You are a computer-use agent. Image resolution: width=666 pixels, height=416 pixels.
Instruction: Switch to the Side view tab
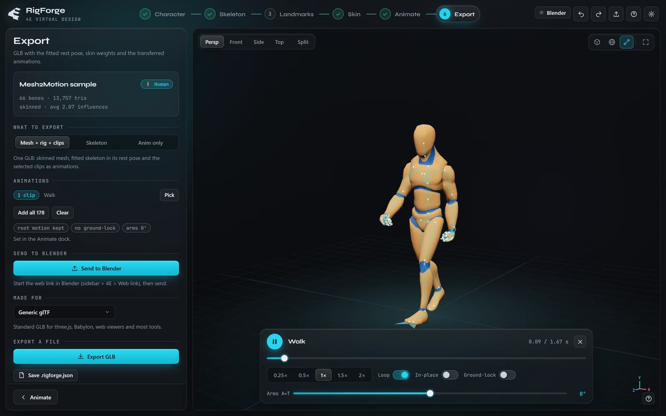point(258,42)
